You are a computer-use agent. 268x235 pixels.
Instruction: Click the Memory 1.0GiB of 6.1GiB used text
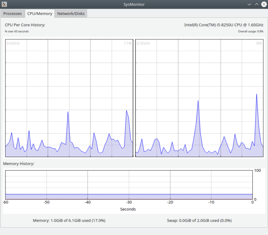coord(69,220)
